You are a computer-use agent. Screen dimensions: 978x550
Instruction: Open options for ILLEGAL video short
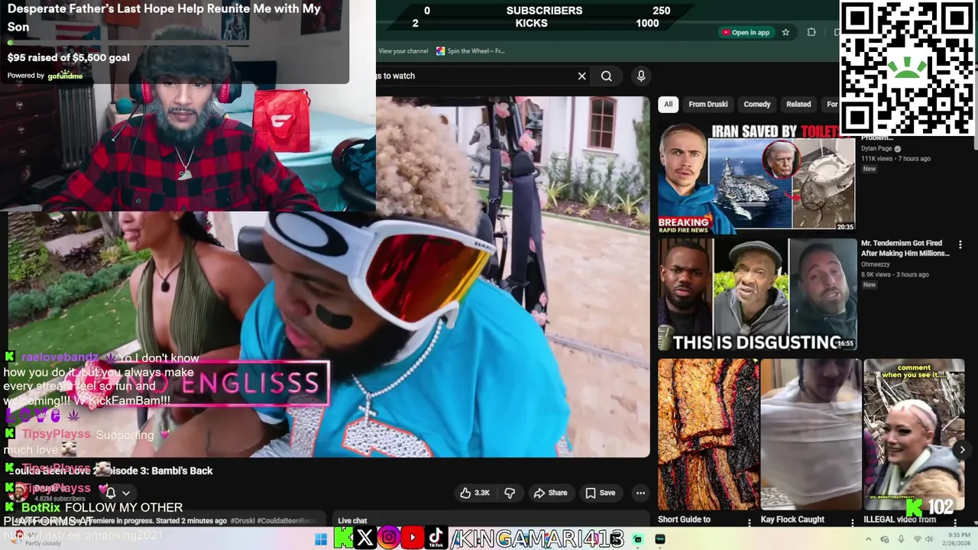coord(956,522)
